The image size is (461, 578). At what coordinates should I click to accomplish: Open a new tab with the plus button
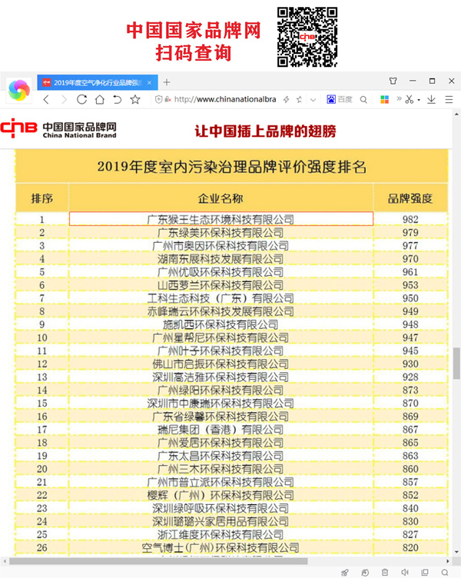coord(167,82)
